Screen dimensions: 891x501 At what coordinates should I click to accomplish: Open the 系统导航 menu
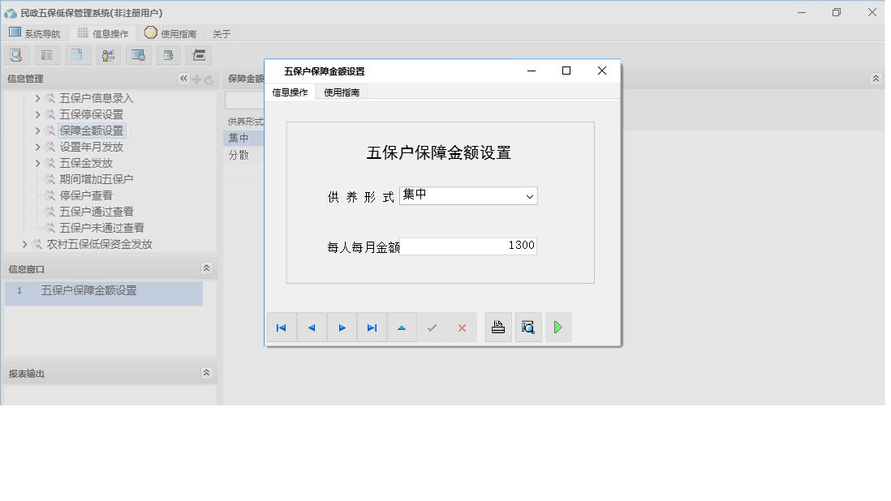point(36,33)
